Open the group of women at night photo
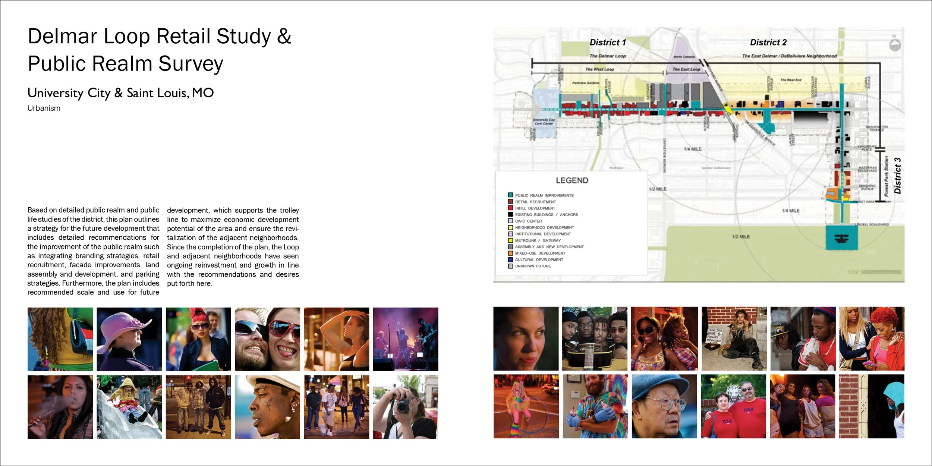The width and height of the screenshot is (932, 466). click(x=803, y=407)
